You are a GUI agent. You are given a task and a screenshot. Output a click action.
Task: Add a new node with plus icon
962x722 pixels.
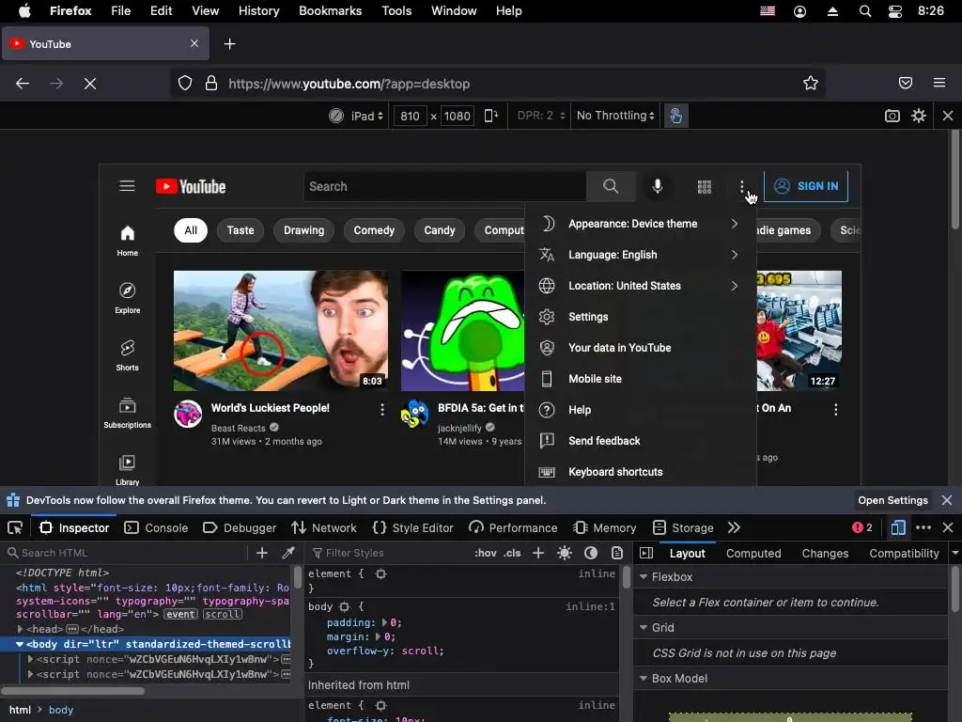(262, 553)
